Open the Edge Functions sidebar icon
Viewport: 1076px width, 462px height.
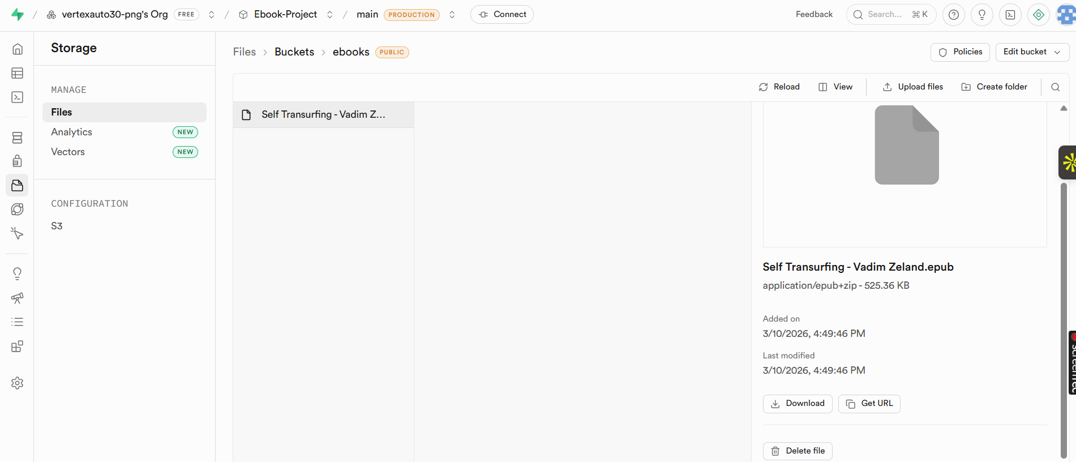[x=18, y=233]
